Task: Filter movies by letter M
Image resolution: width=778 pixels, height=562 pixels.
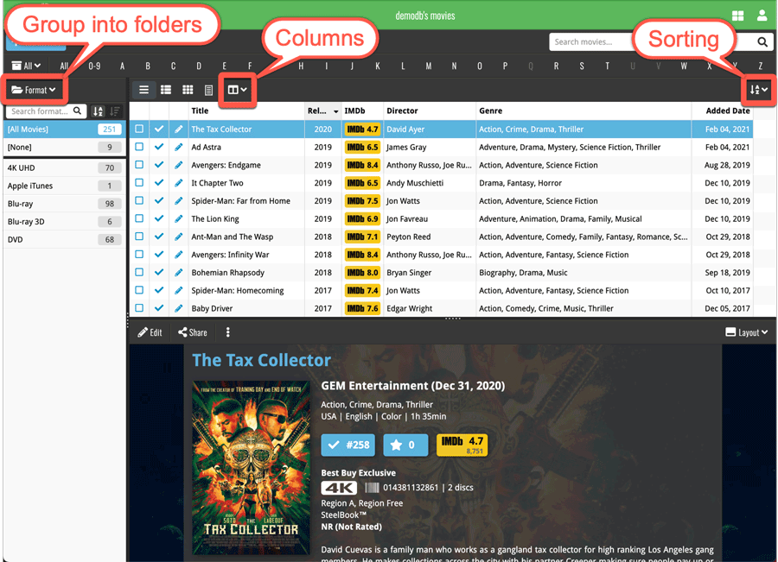Action: tap(428, 66)
